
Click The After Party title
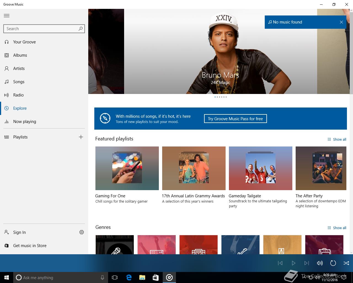309,196
